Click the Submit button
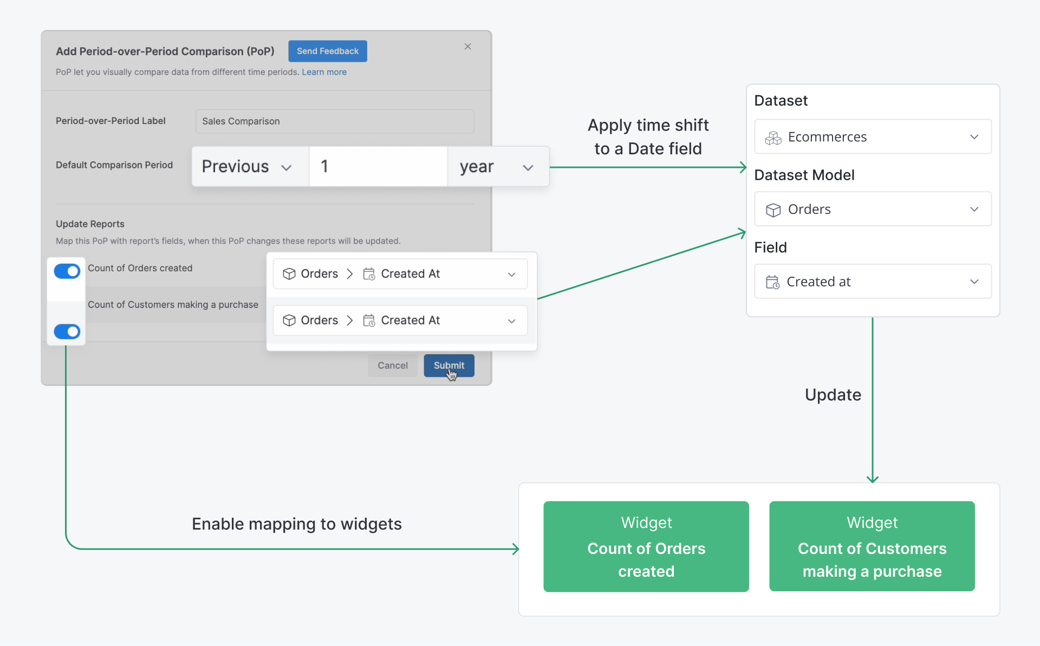 [x=449, y=366]
